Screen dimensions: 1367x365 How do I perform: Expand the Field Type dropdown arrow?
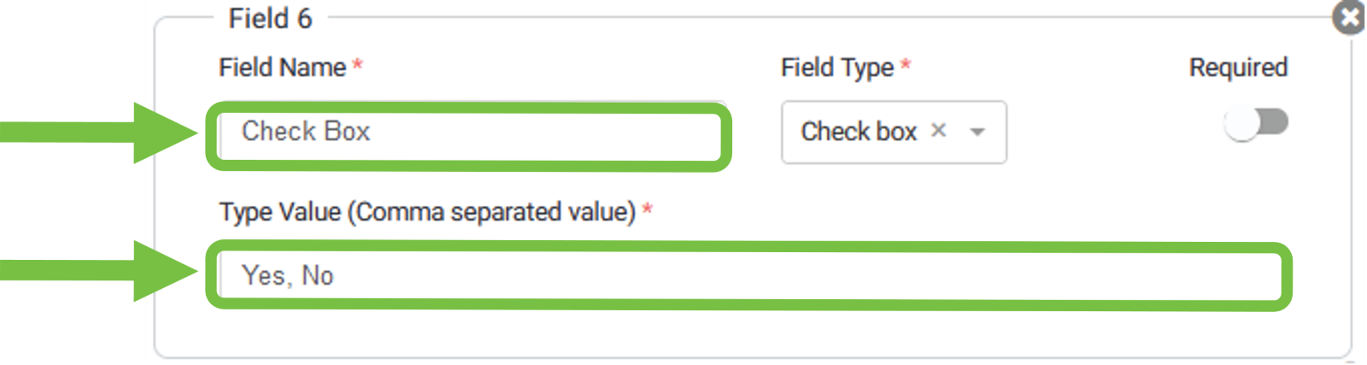tap(977, 132)
